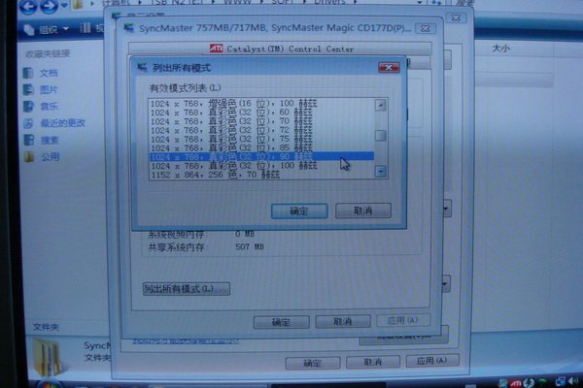Viewport: 583px width, 388px height.
Task: Click 取消 in SyncMaster properties dialog
Action: [343, 321]
